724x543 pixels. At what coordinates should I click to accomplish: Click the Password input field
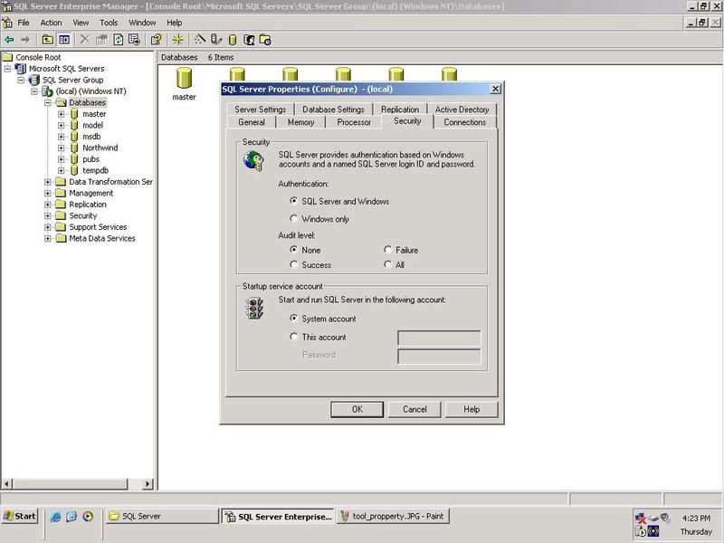pyautogui.click(x=439, y=357)
